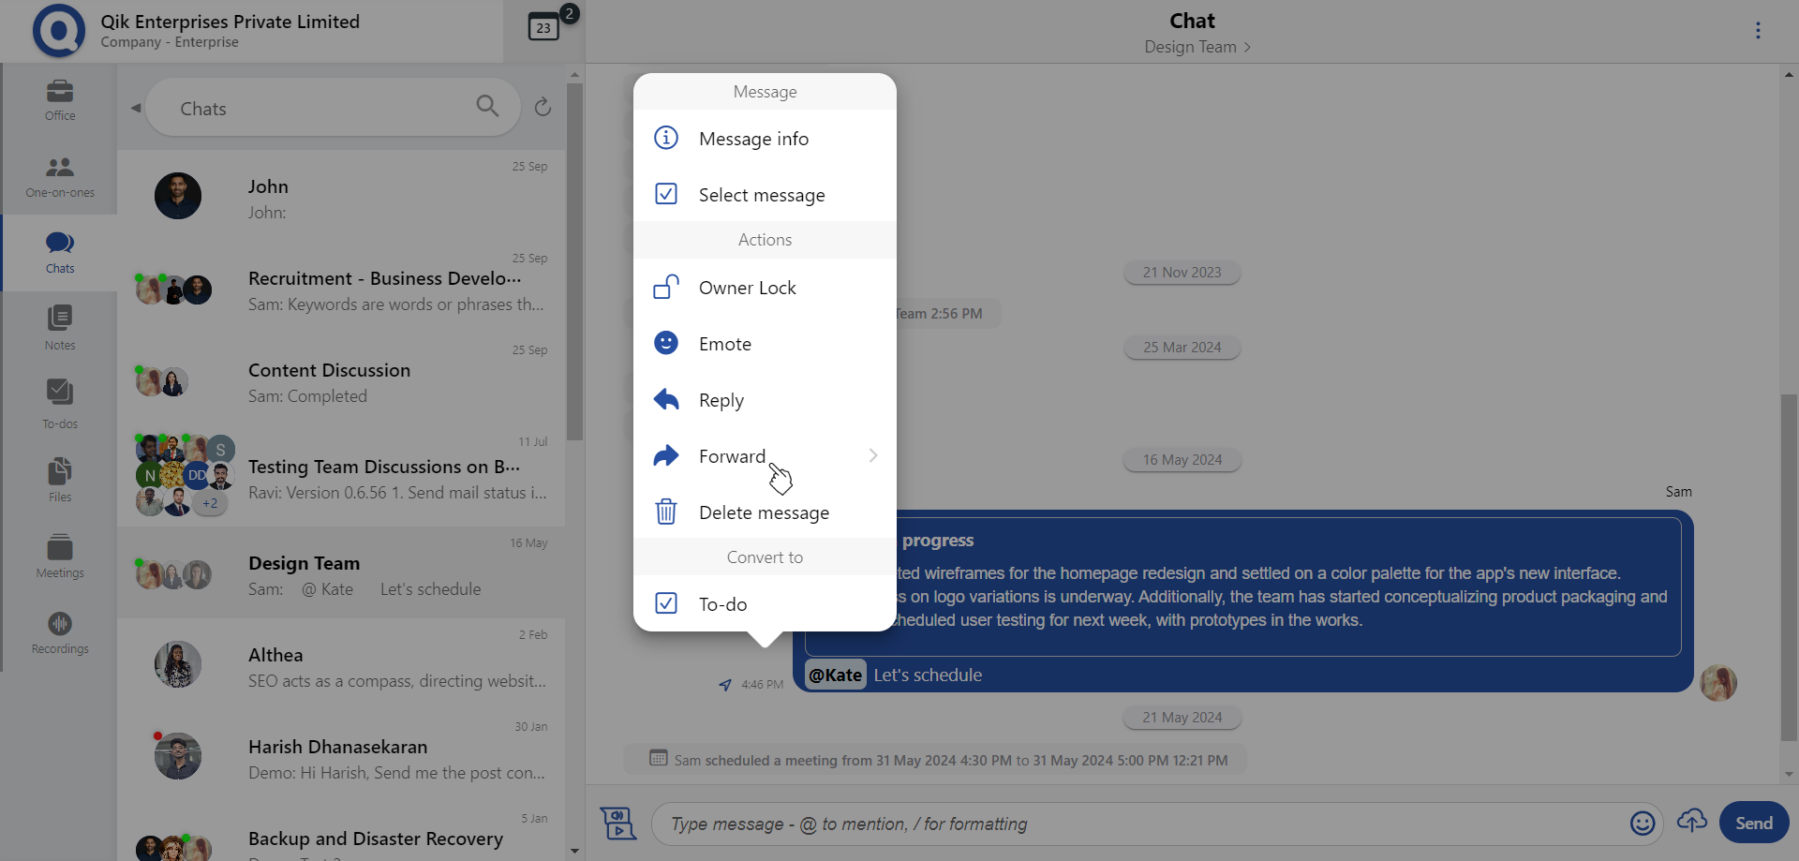Image resolution: width=1799 pixels, height=861 pixels.
Task: Open the three-dot chat options menu
Action: 1758,31
